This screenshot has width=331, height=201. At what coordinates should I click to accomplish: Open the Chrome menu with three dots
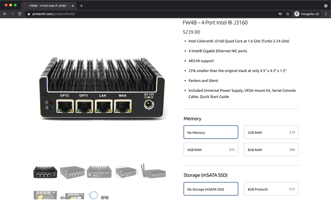pyautogui.click(x=326, y=14)
